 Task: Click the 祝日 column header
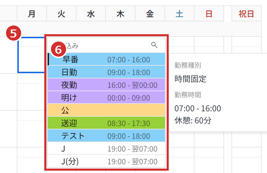(x=247, y=14)
